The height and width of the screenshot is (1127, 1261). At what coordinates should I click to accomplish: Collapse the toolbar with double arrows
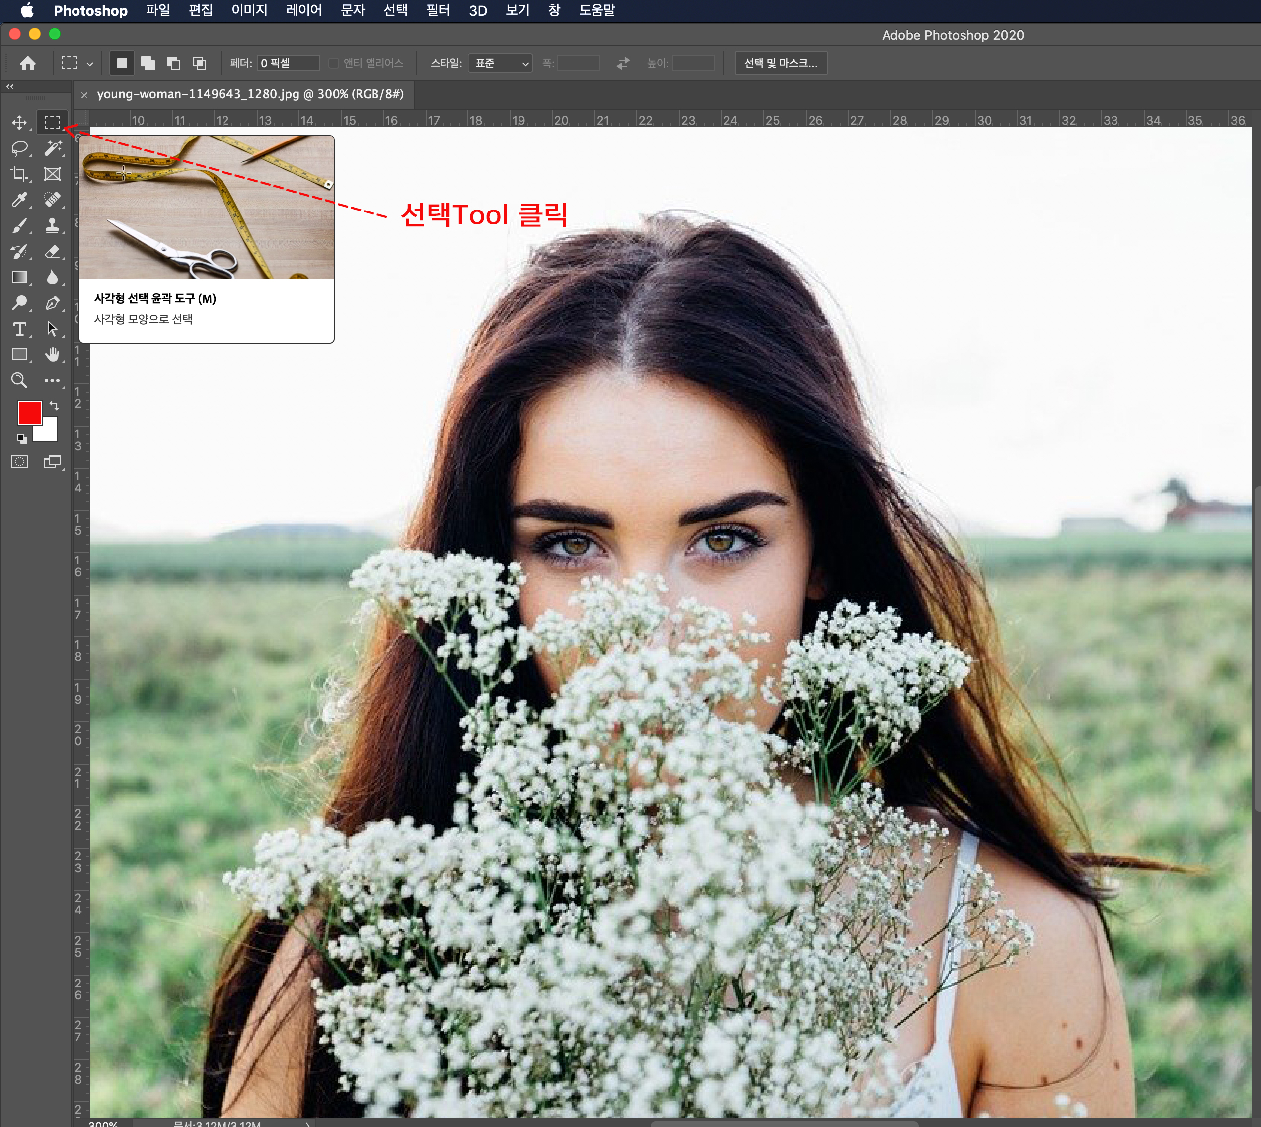point(10,87)
